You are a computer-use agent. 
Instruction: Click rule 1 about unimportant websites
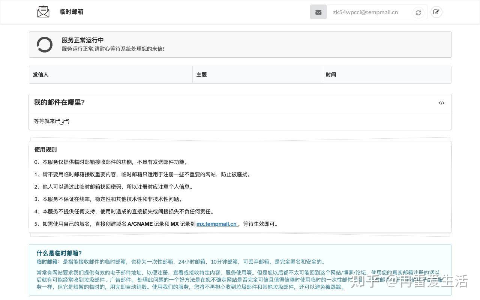[143, 174]
